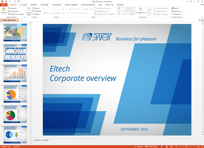Switch to the ДИЗАЙН tab
The image size is (204, 148).
click(x=34, y=5)
